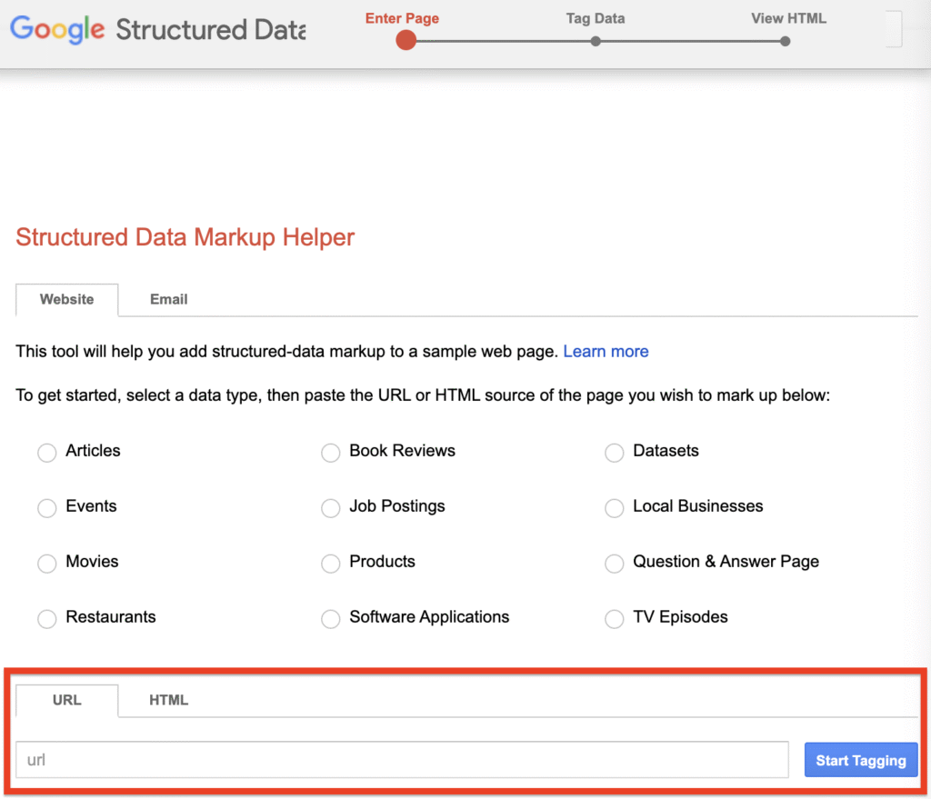Choose the Software Applications option
The width and height of the screenshot is (931, 799).
coord(331,618)
